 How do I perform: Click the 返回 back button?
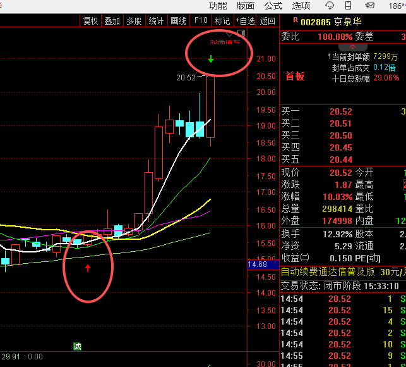point(268,21)
